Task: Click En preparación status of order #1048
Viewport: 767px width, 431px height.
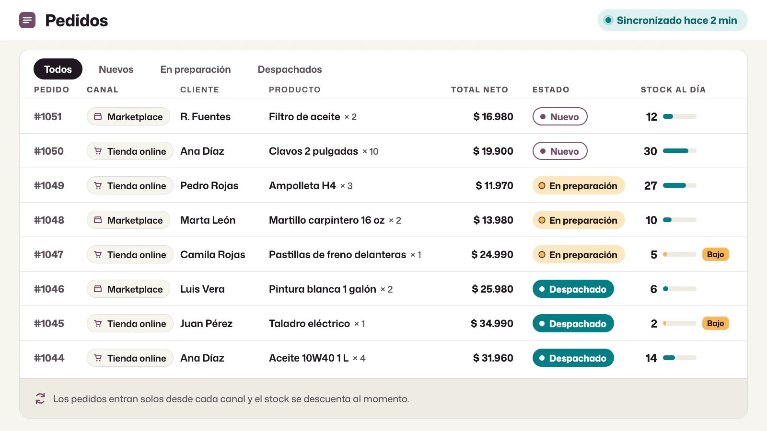Action: click(579, 220)
